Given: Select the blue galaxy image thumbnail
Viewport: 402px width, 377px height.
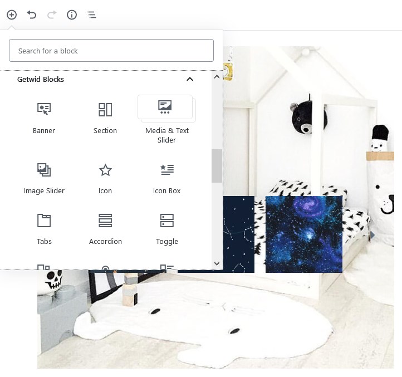Looking at the screenshot, I should point(304,234).
